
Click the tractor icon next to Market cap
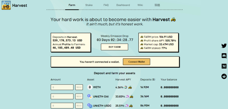pos(142,44)
